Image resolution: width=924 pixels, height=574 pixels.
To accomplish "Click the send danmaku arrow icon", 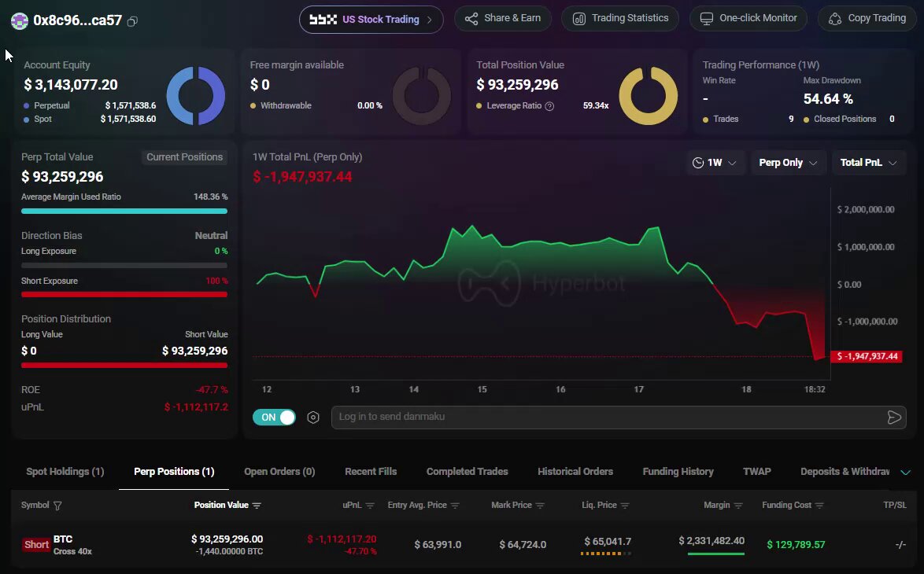I will 894,418.
